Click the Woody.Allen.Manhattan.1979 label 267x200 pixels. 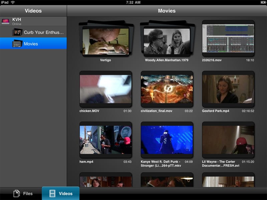(x=167, y=60)
